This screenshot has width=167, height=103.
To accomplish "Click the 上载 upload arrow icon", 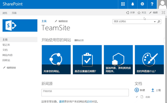I will point(153,90).
